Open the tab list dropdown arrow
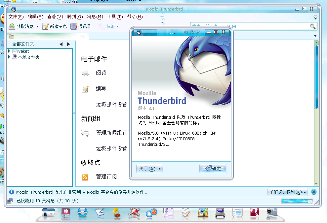 coord(315,36)
